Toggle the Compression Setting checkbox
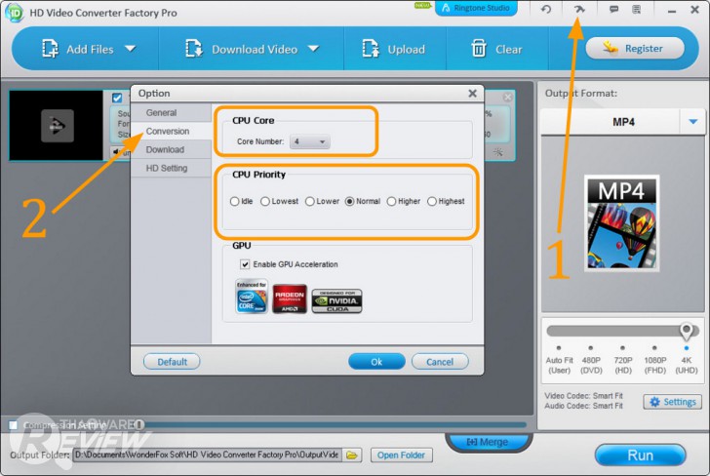This screenshot has width=710, height=476. (14, 425)
